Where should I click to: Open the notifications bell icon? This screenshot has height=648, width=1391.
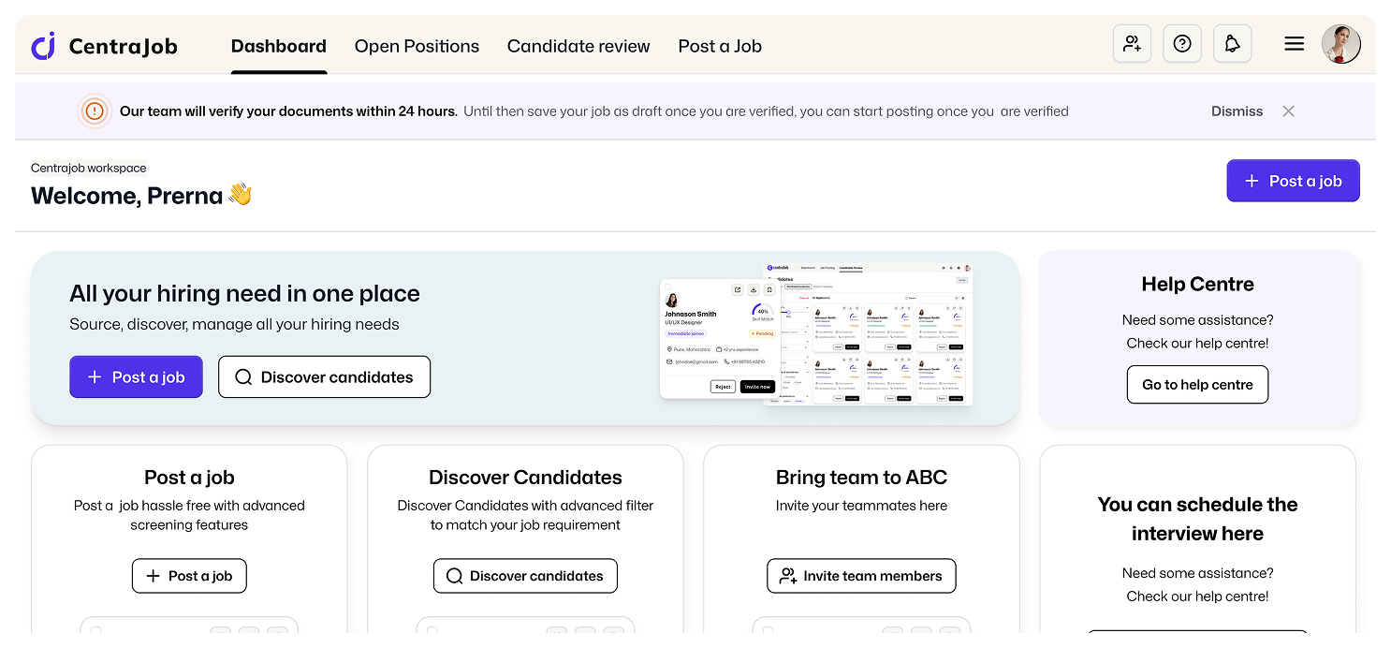(x=1232, y=44)
